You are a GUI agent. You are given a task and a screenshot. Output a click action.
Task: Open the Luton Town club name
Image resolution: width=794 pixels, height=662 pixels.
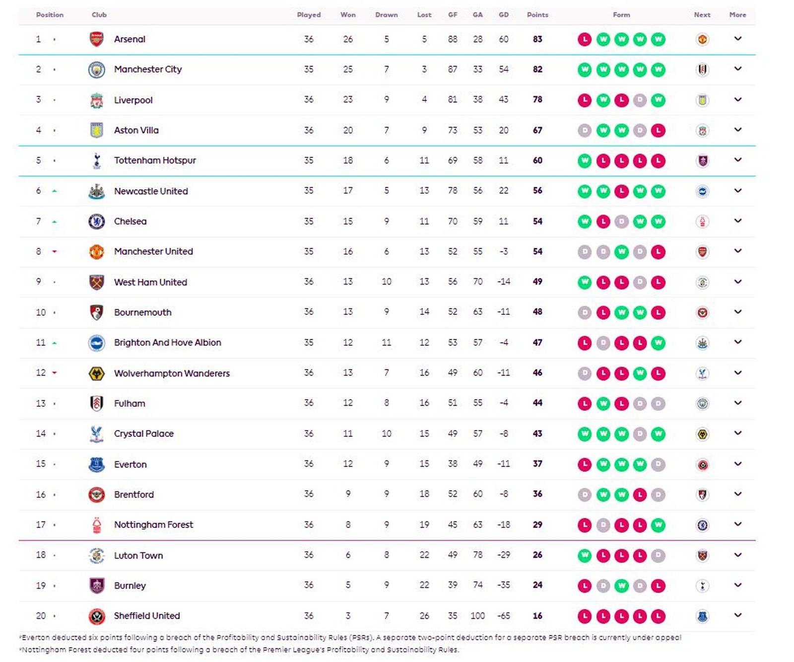coord(138,555)
